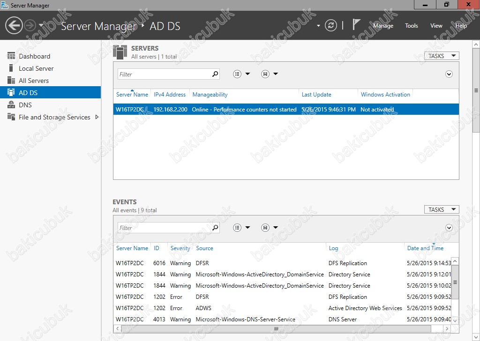Open the Servers saved queries icon

(x=265, y=74)
